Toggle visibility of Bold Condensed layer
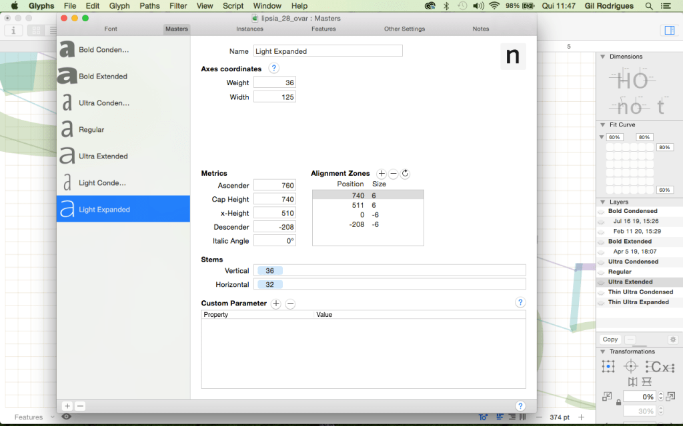 click(601, 212)
